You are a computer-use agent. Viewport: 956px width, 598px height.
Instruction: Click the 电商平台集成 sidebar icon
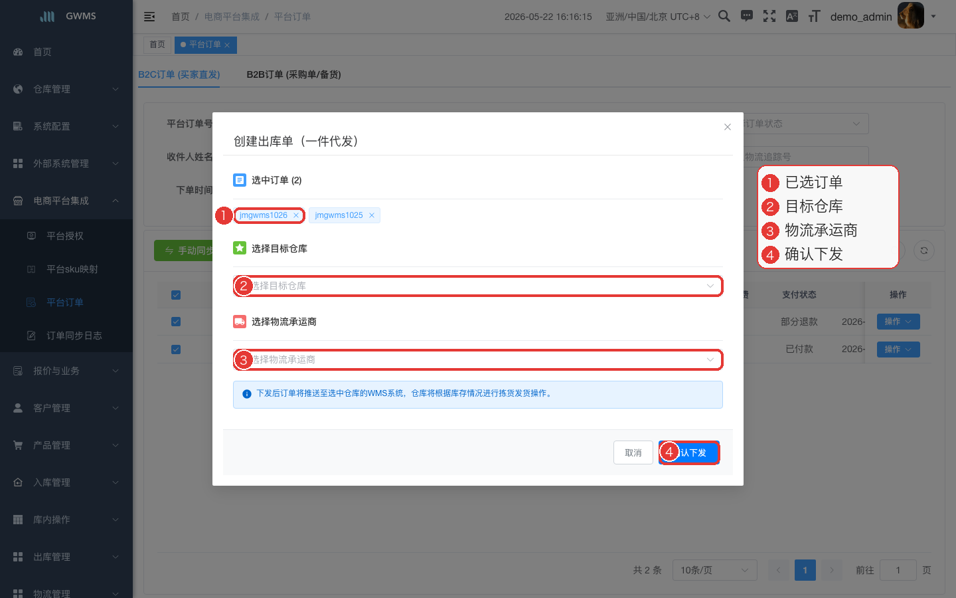coord(18,201)
